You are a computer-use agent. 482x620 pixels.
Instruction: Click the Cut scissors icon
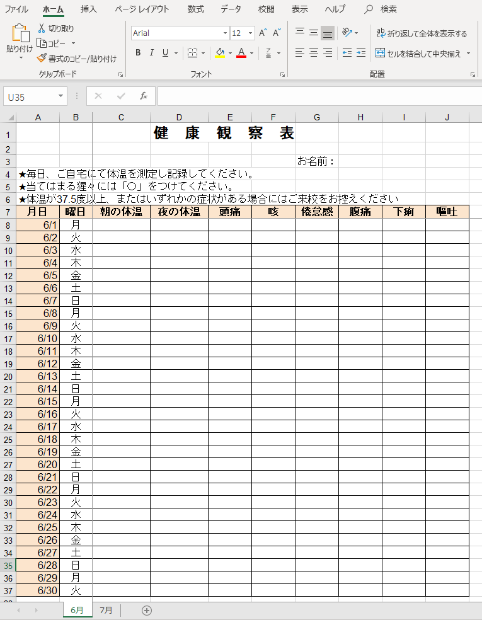(x=42, y=28)
